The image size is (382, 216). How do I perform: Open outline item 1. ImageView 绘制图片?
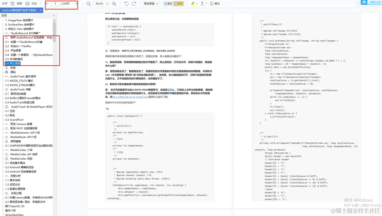[19, 20]
